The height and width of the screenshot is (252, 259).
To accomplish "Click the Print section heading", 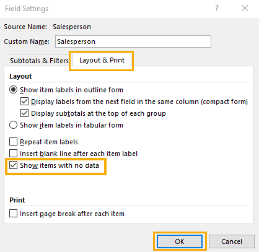I will [x=17, y=200].
